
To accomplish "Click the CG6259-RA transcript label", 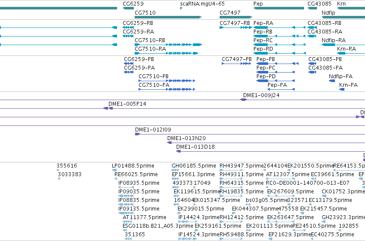I will (x=138, y=32).
